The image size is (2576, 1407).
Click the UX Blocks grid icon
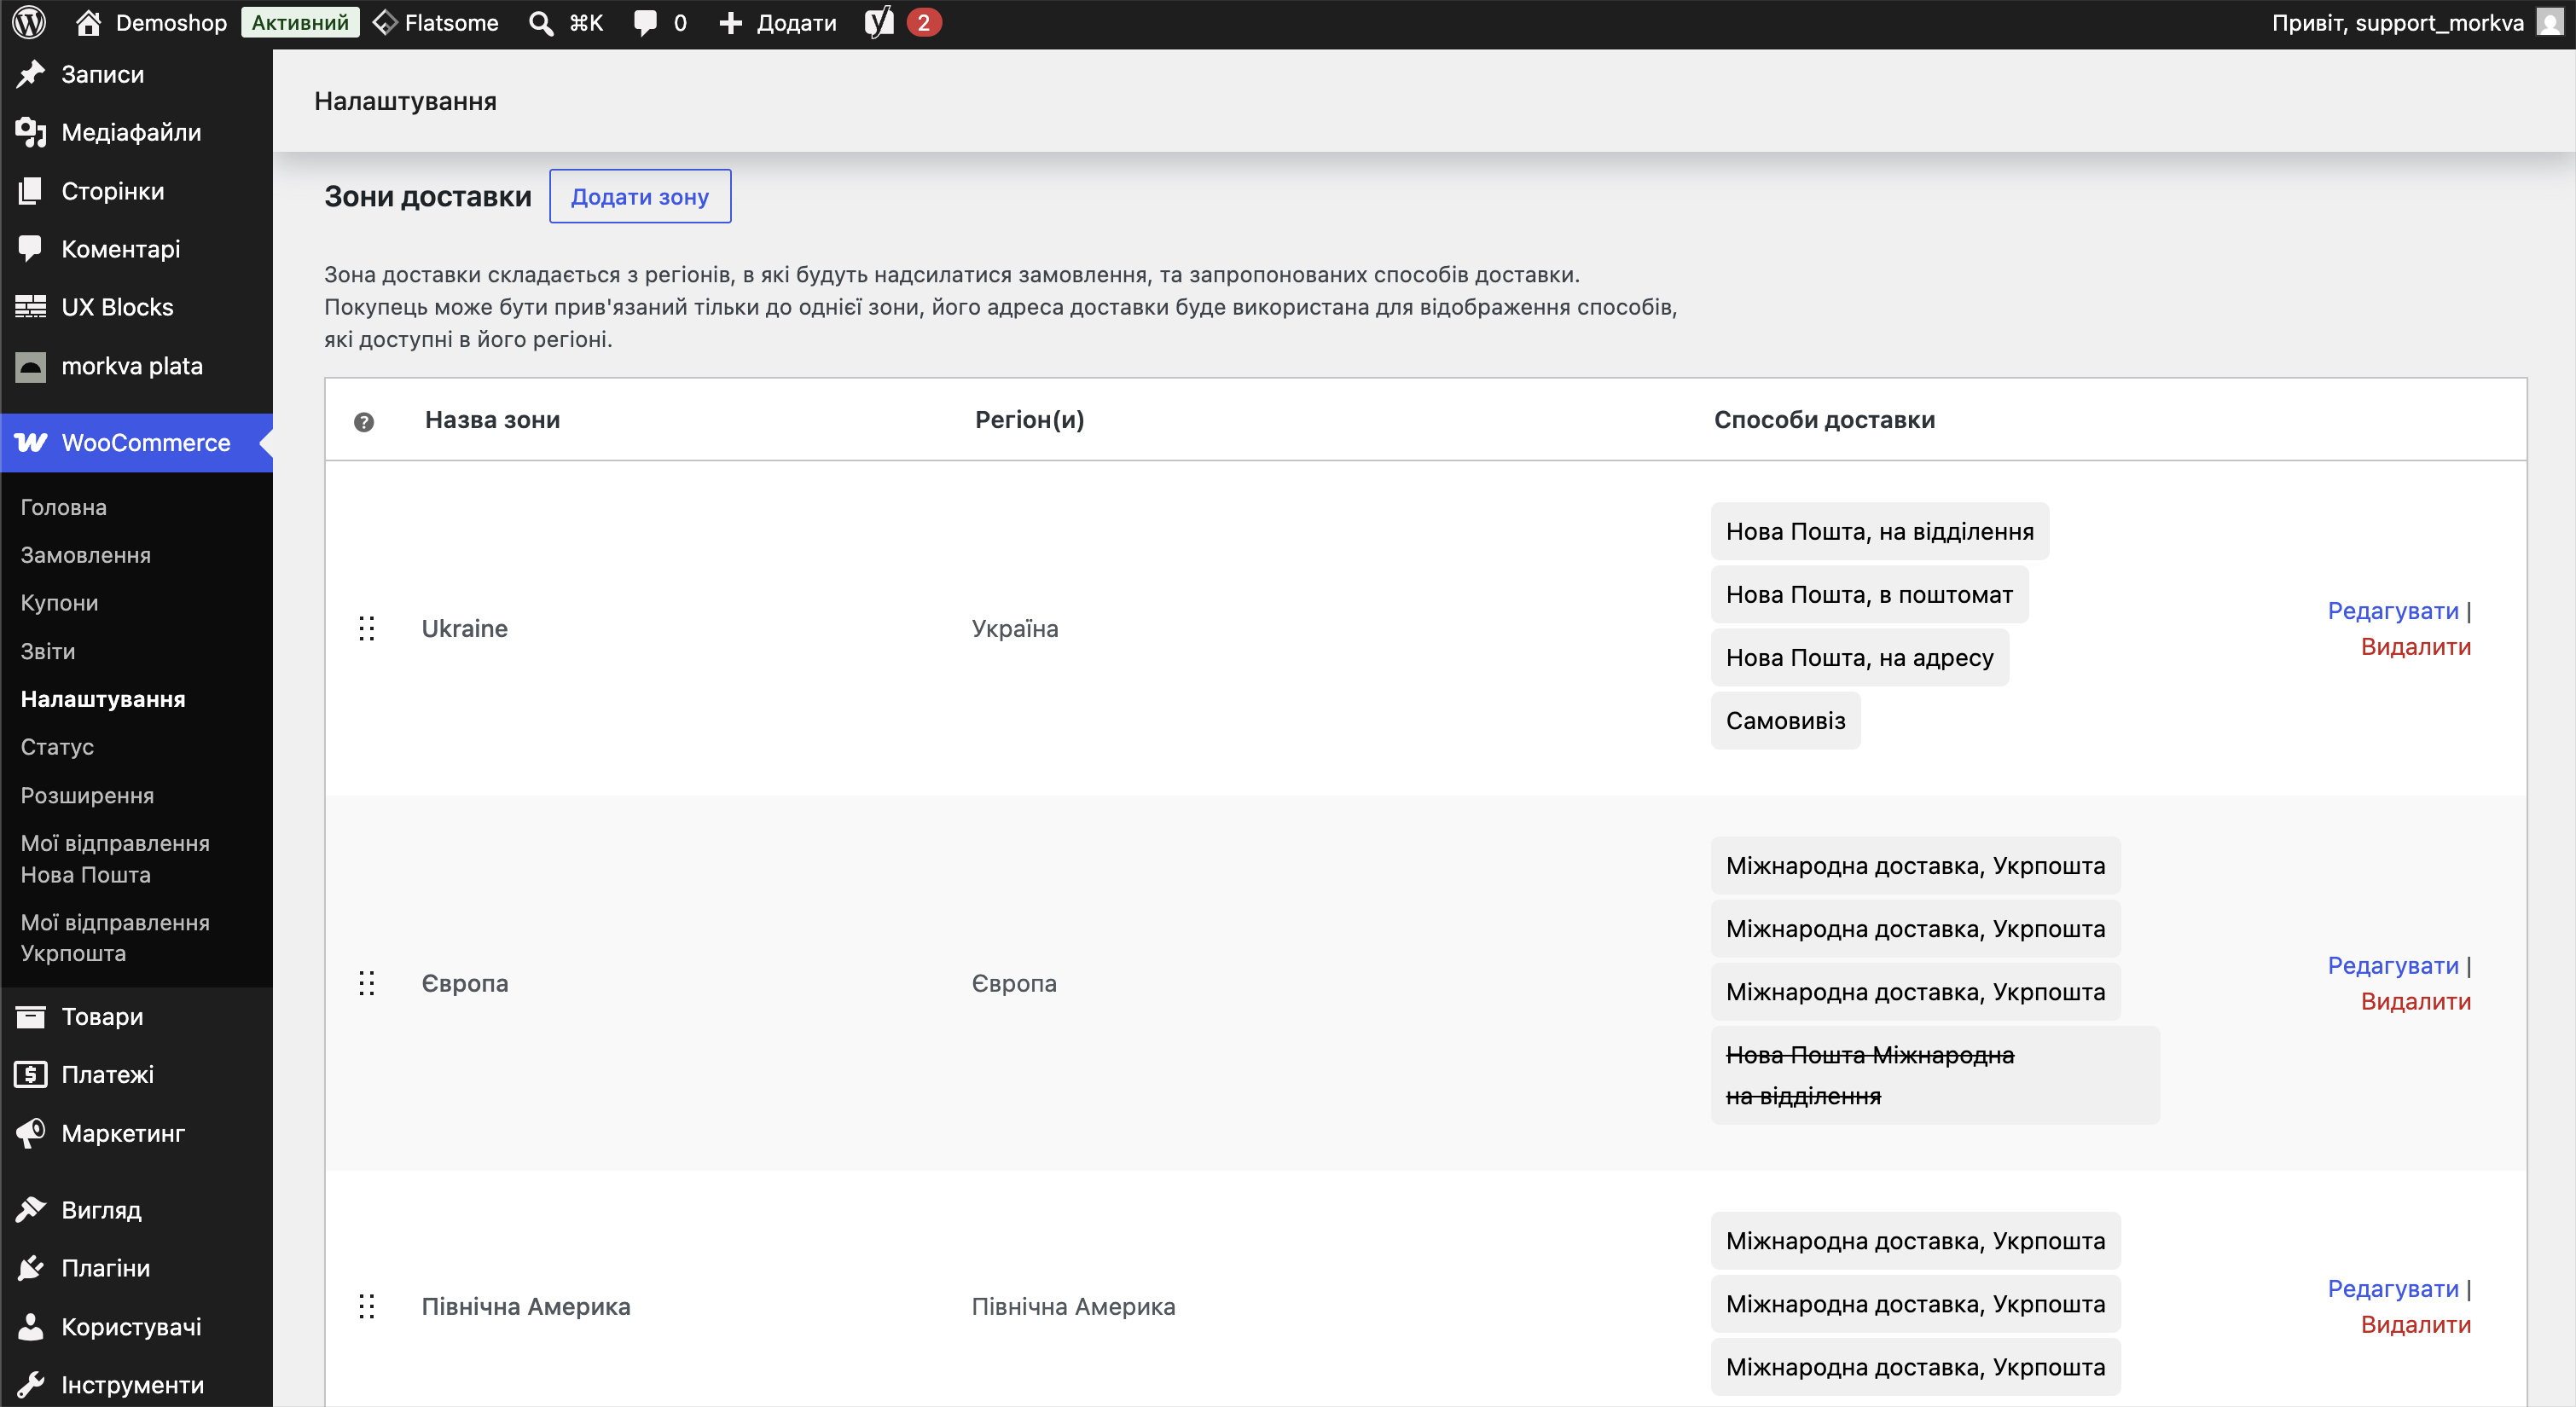click(30, 307)
